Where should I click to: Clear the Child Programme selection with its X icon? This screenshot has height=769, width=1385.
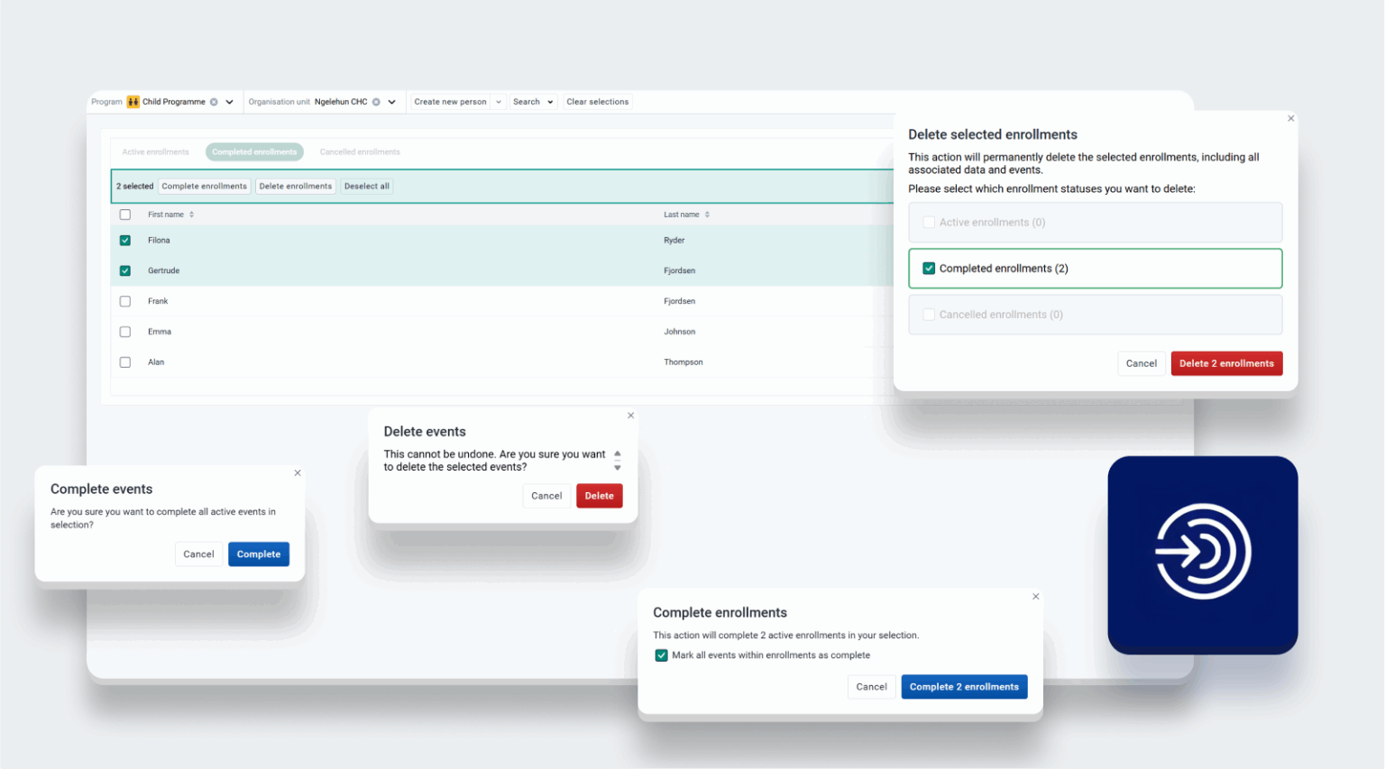coord(214,102)
